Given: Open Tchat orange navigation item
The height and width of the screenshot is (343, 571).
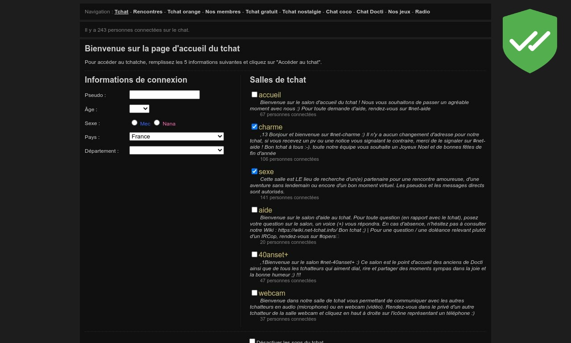Looking at the screenshot, I should 184,12.
